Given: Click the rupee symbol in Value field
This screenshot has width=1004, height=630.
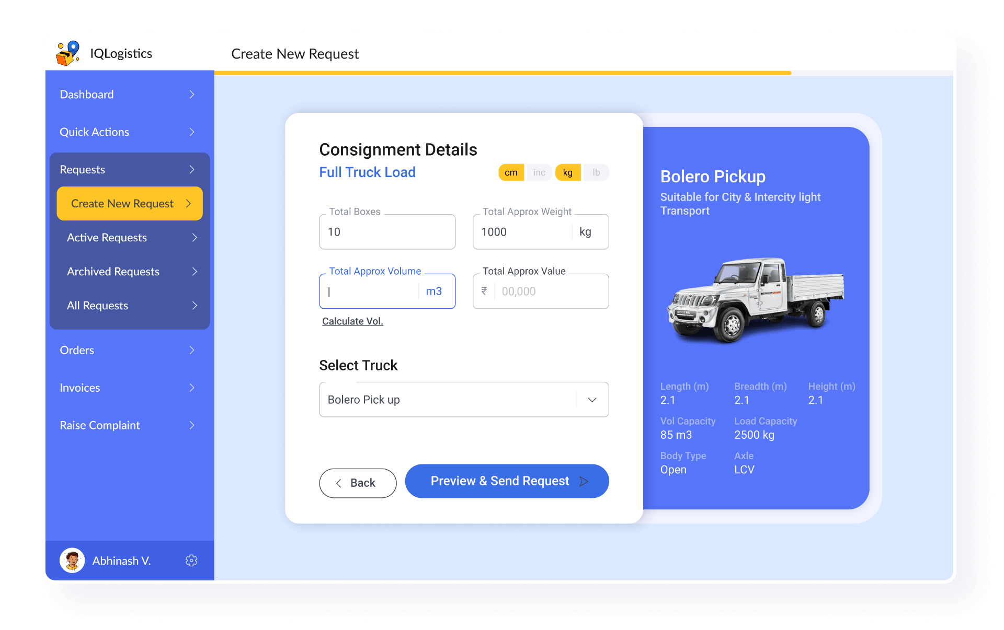Looking at the screenshot, I should pos(484,291).
